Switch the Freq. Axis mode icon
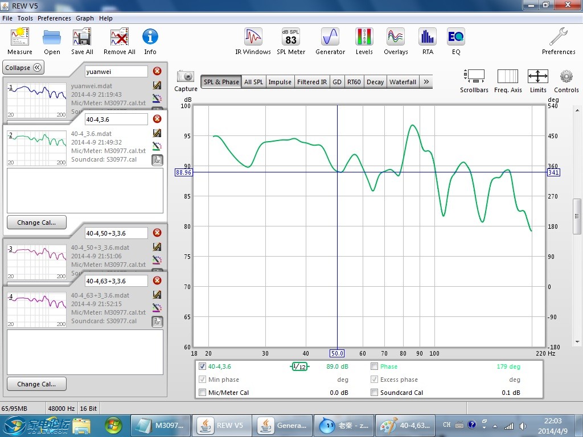 508,81
